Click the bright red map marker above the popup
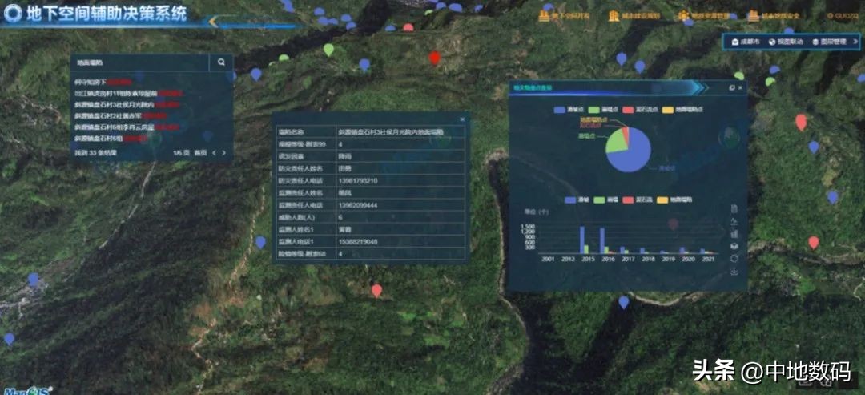This screenshot has height=395, width=865. 435,58
